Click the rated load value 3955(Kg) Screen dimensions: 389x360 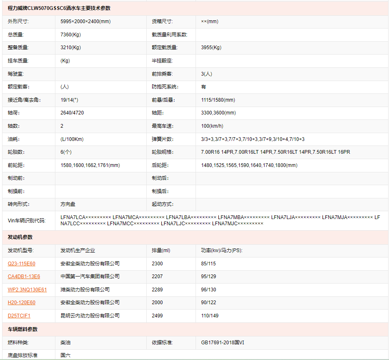(211, 48)
